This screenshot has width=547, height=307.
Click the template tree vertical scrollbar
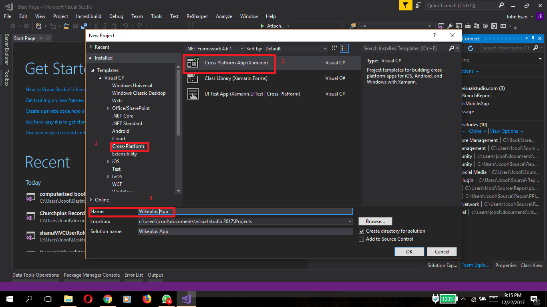(x=178, y=102)
